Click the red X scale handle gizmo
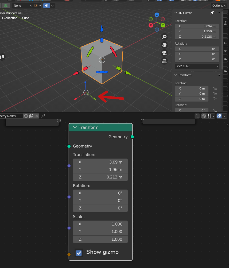Image resolution: width=229 pixels, height=268 pixels. [x=85, y=69]
